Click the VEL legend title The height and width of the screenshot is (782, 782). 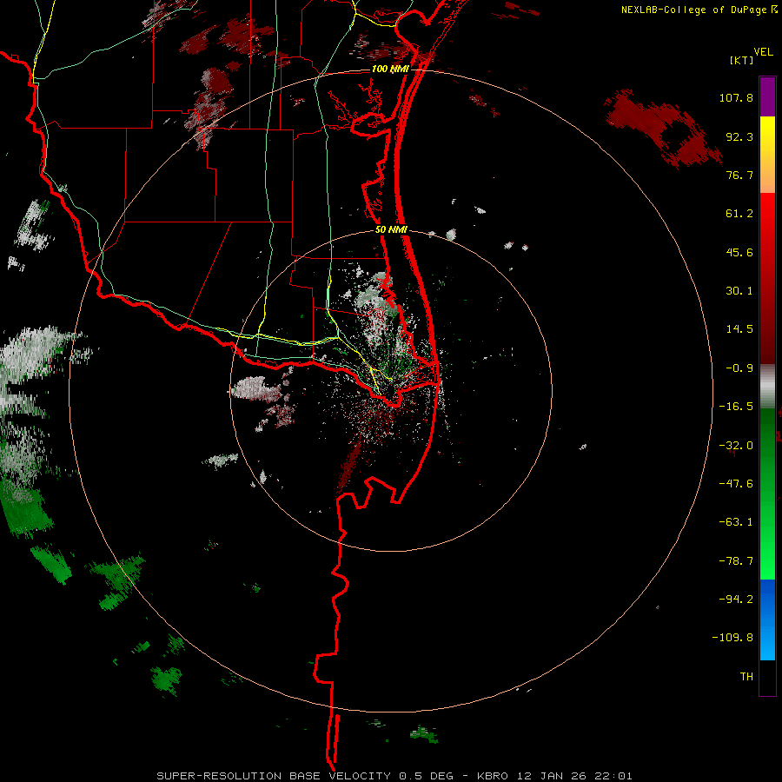coord(763,52)
